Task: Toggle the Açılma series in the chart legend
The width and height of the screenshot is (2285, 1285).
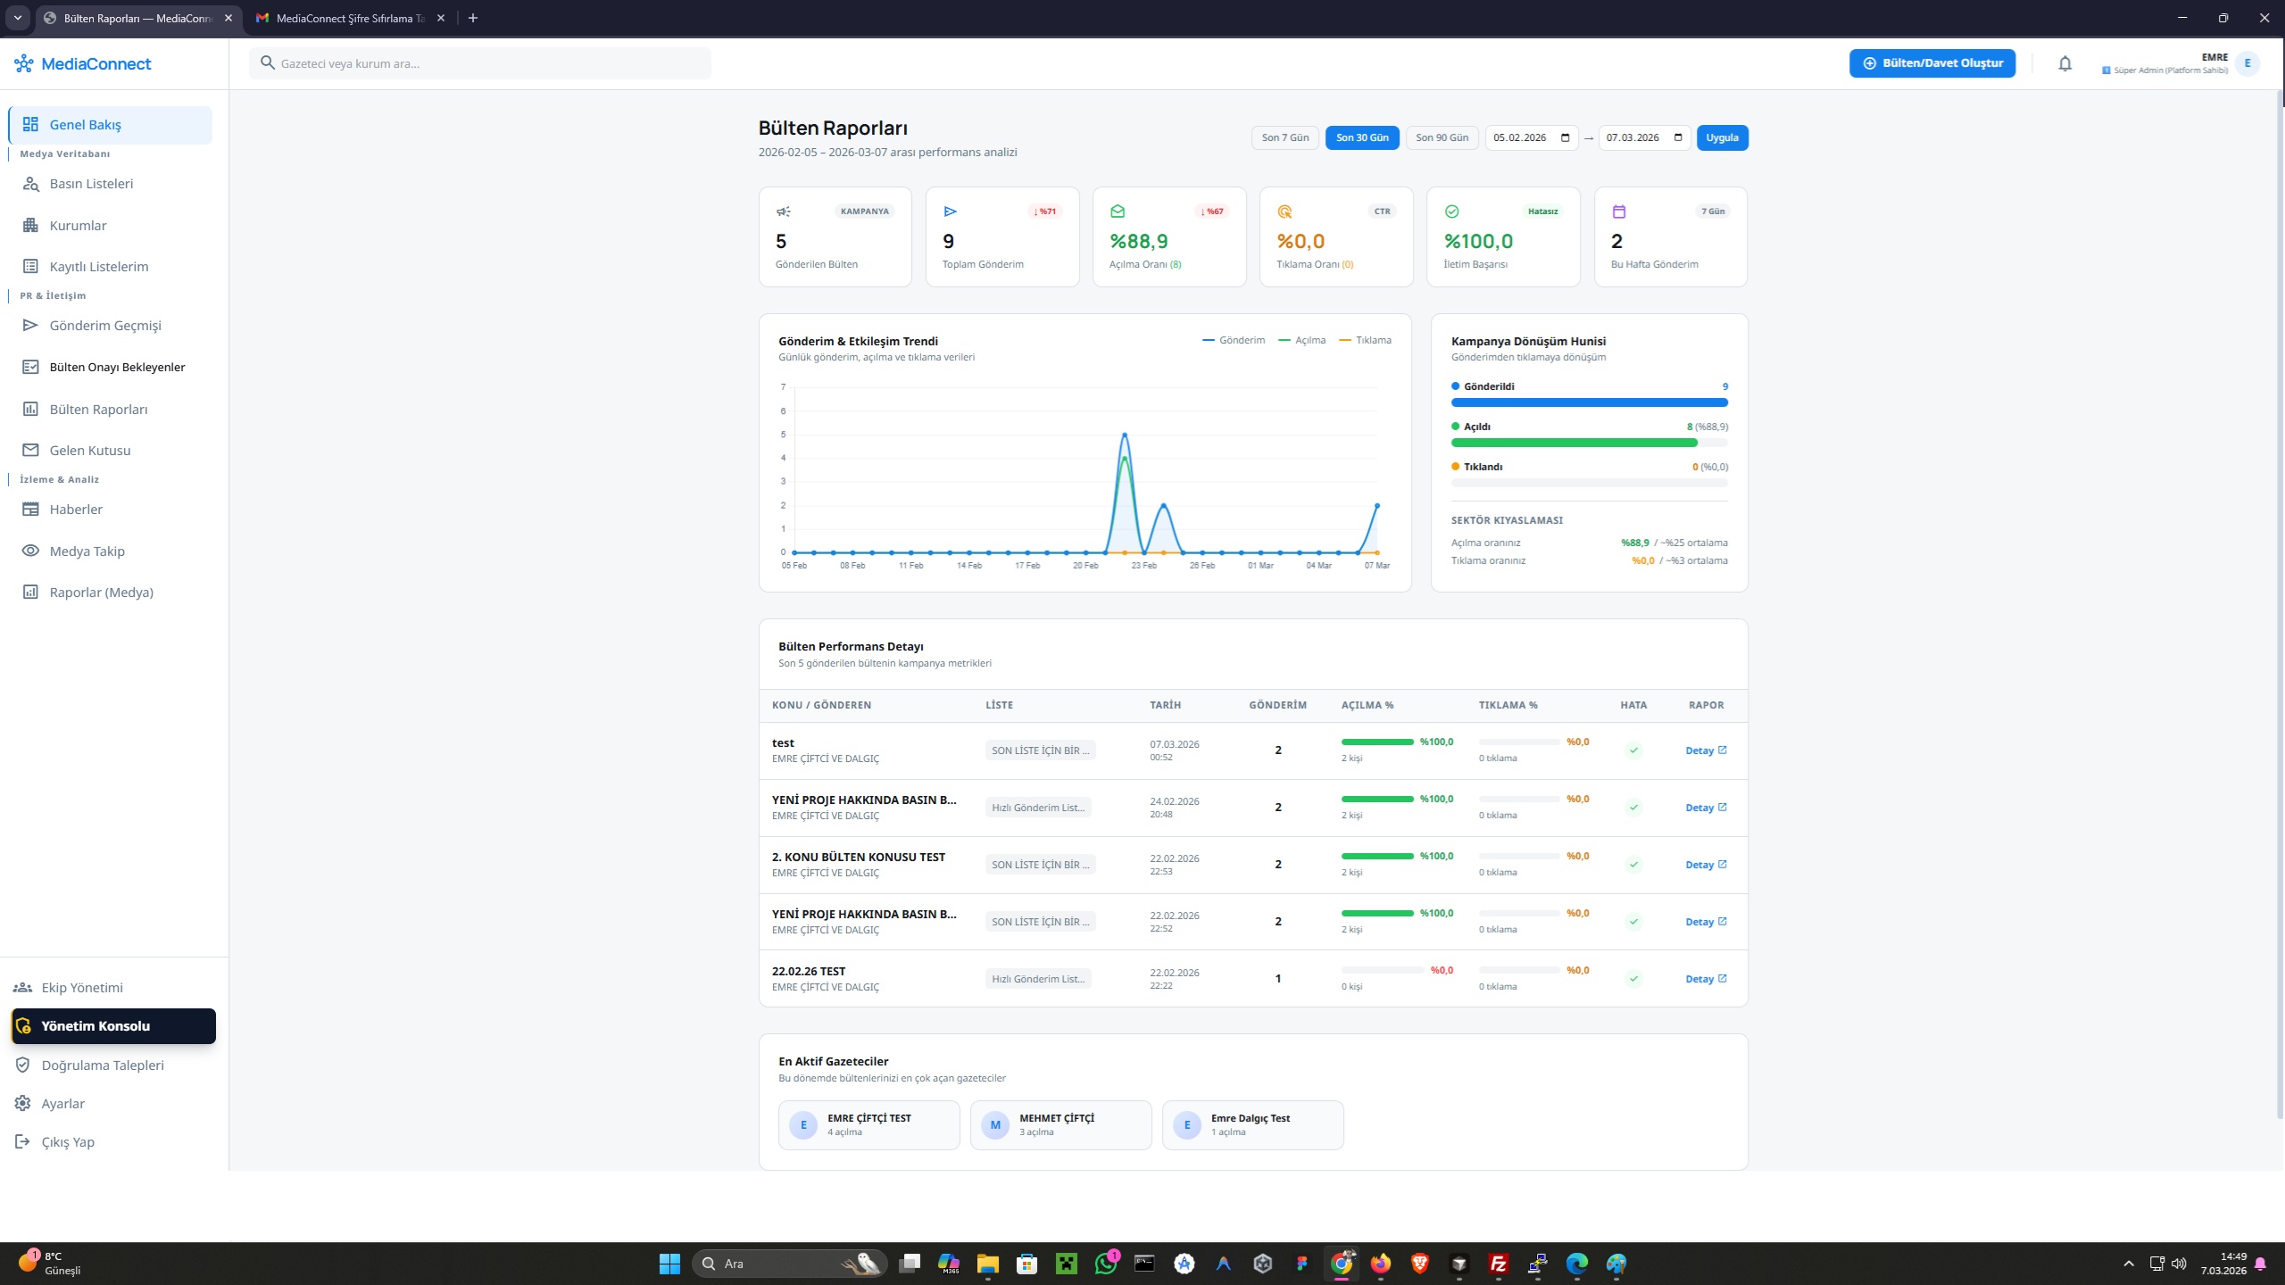Action: 1302,340
